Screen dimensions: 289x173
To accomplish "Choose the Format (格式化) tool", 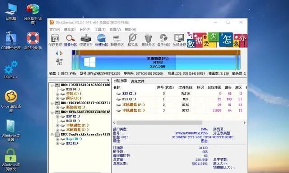I will click(x=132, y=40).
